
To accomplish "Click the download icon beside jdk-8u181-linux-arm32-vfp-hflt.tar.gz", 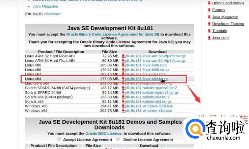I will pyautogui.click(x=124, y=56).
